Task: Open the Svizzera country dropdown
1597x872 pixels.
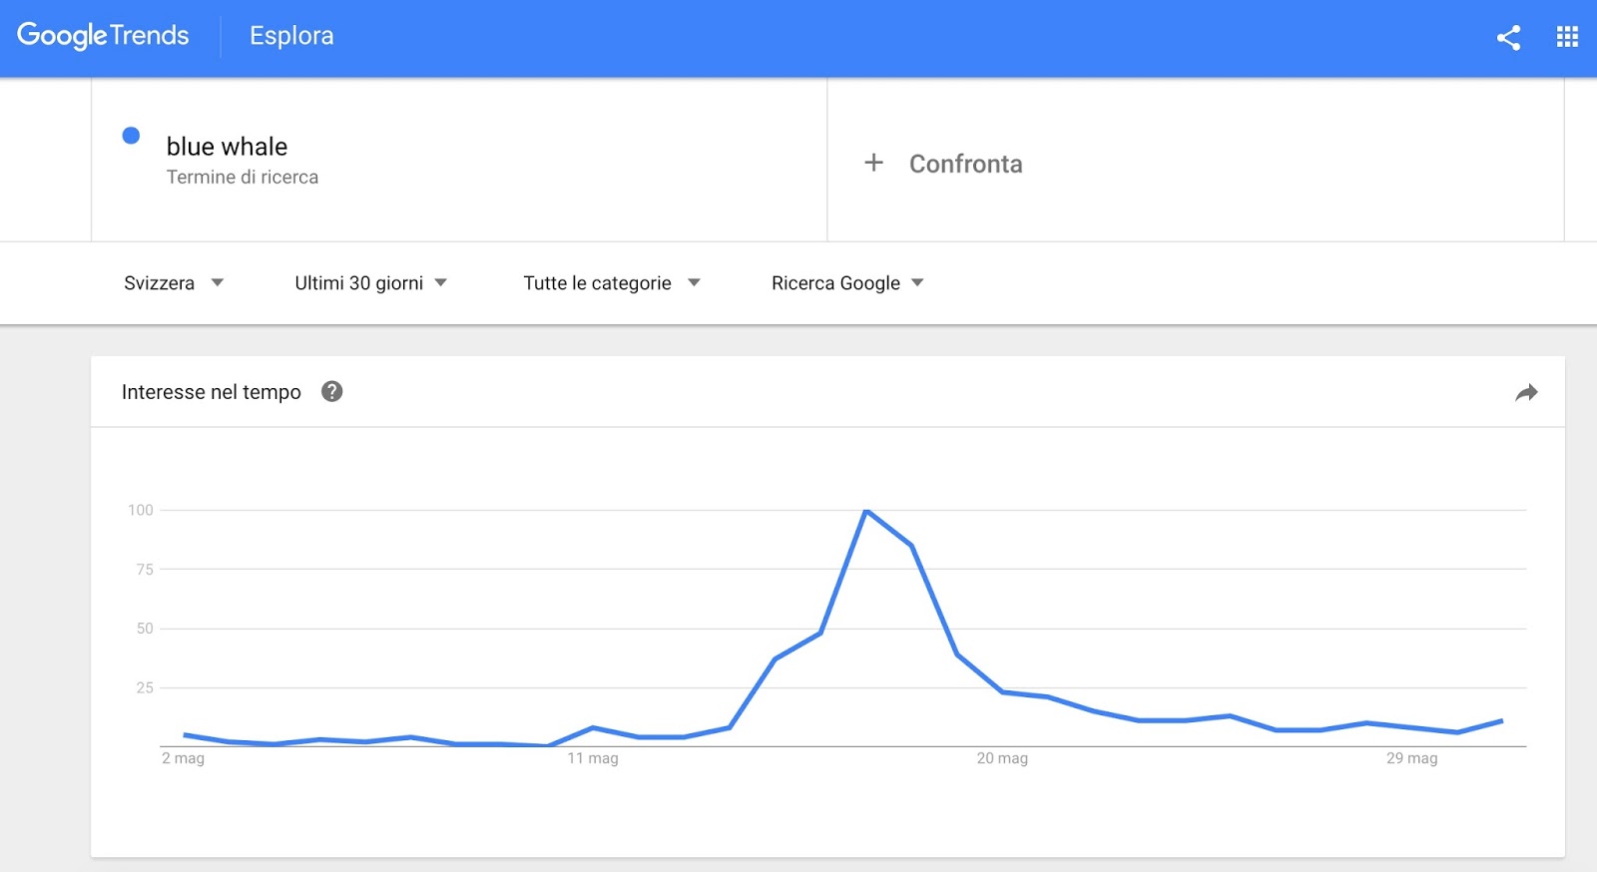Action: click(x=173, y=283)
